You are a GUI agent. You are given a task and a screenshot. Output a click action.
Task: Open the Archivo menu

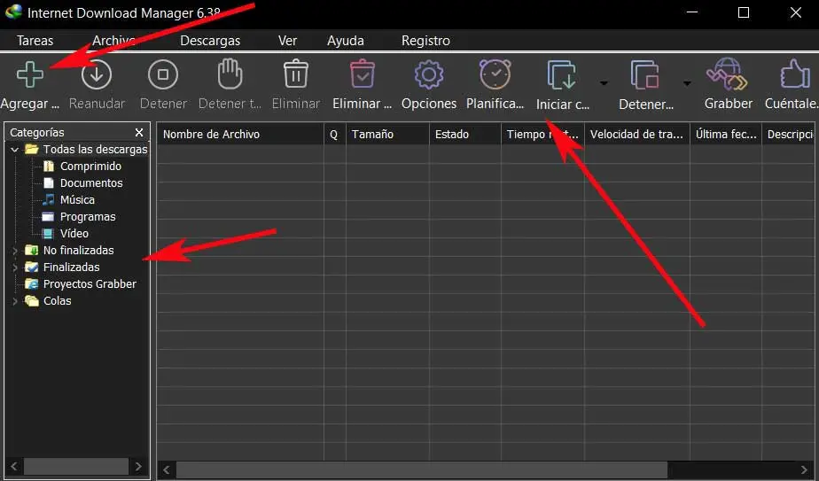pos(113,41)
